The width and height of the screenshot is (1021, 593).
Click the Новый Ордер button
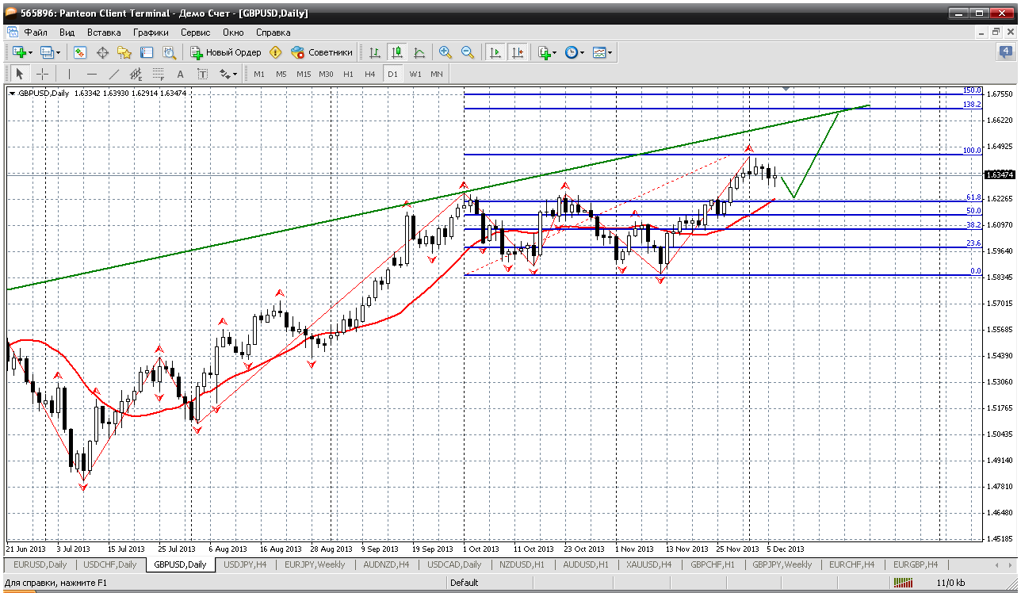point(226,52)
